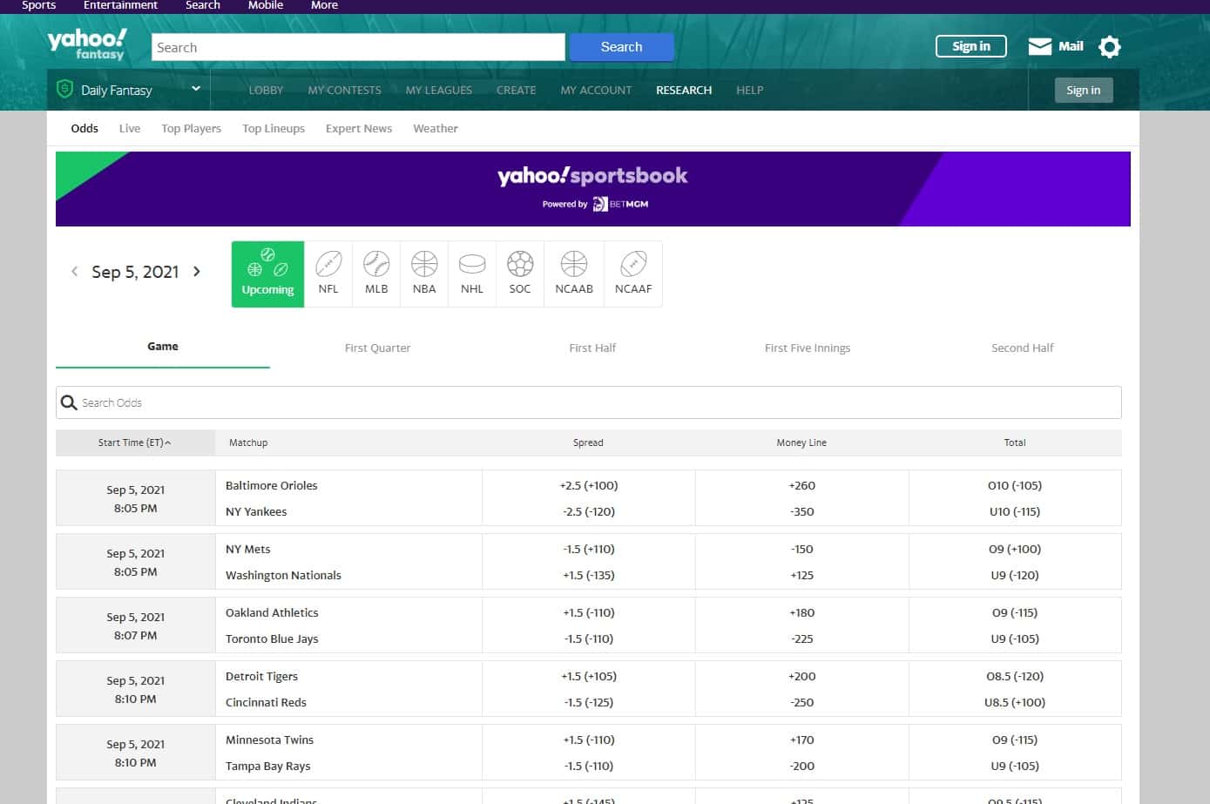The height and width of the screenshot is (804, 1210).
Task: Open the Mail envelope icon
Action: [1039, 47]
